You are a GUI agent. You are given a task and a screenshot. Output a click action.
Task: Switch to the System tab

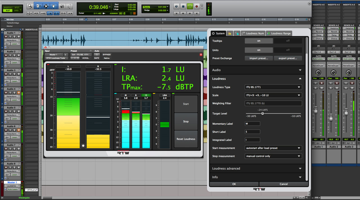[218, 34]
